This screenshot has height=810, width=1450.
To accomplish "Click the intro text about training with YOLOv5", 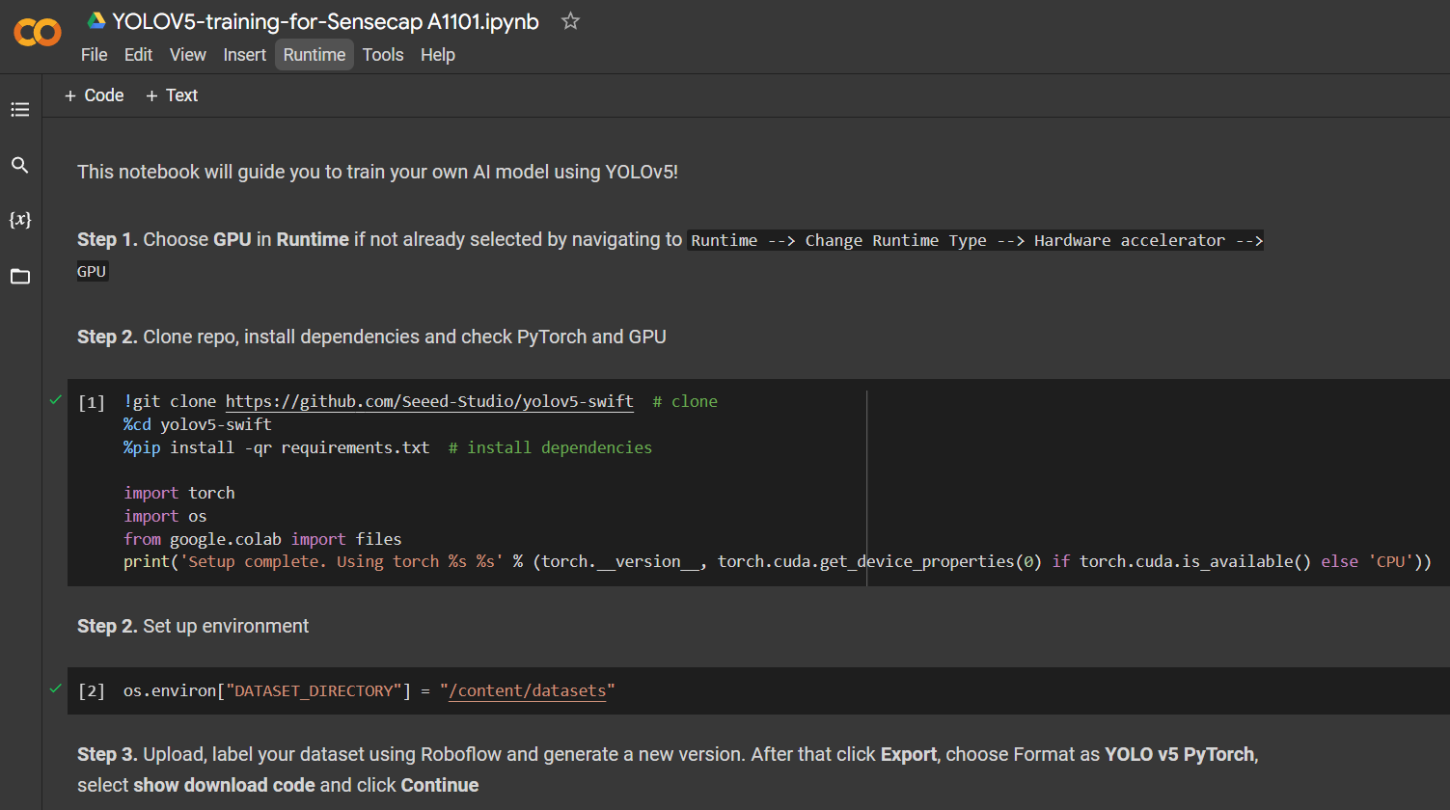I will (377, 172).
